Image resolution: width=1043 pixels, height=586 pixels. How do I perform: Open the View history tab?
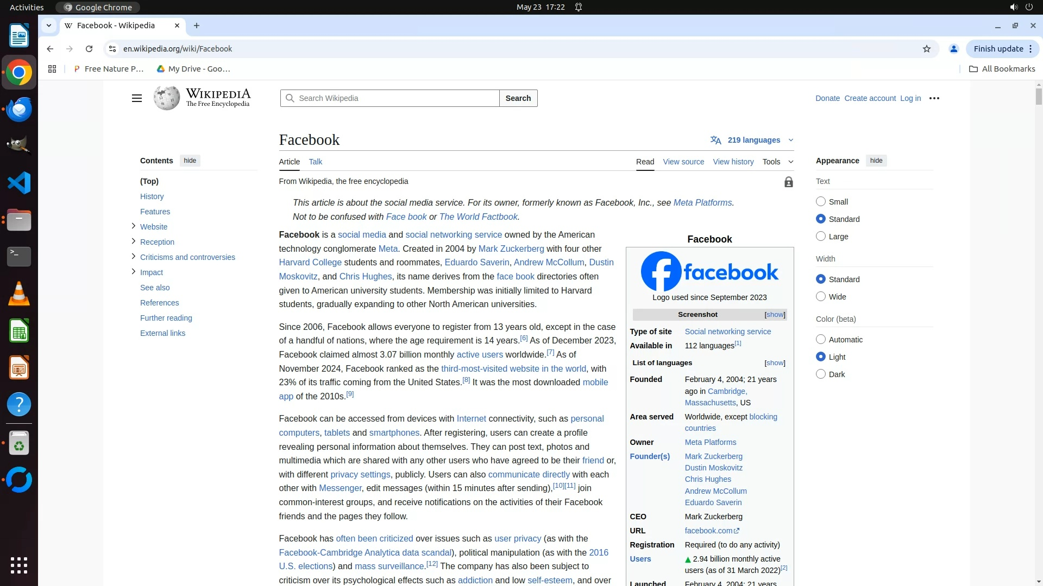pos(733,162)
